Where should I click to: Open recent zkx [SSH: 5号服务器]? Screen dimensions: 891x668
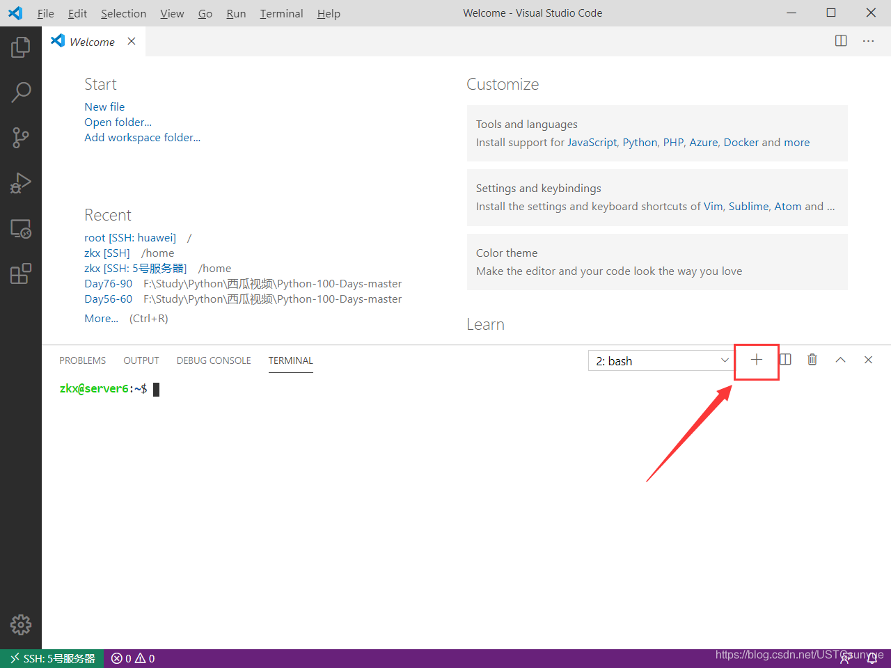(136, 268)
